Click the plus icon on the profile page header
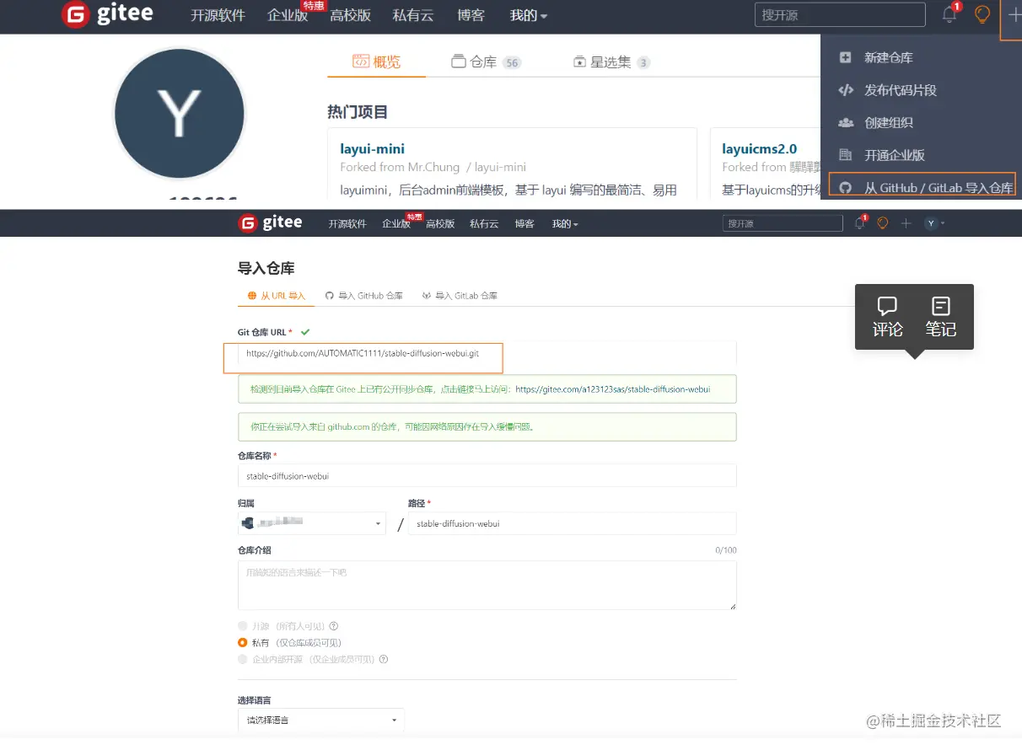The image size is (1022, 750). point(1014,14)
